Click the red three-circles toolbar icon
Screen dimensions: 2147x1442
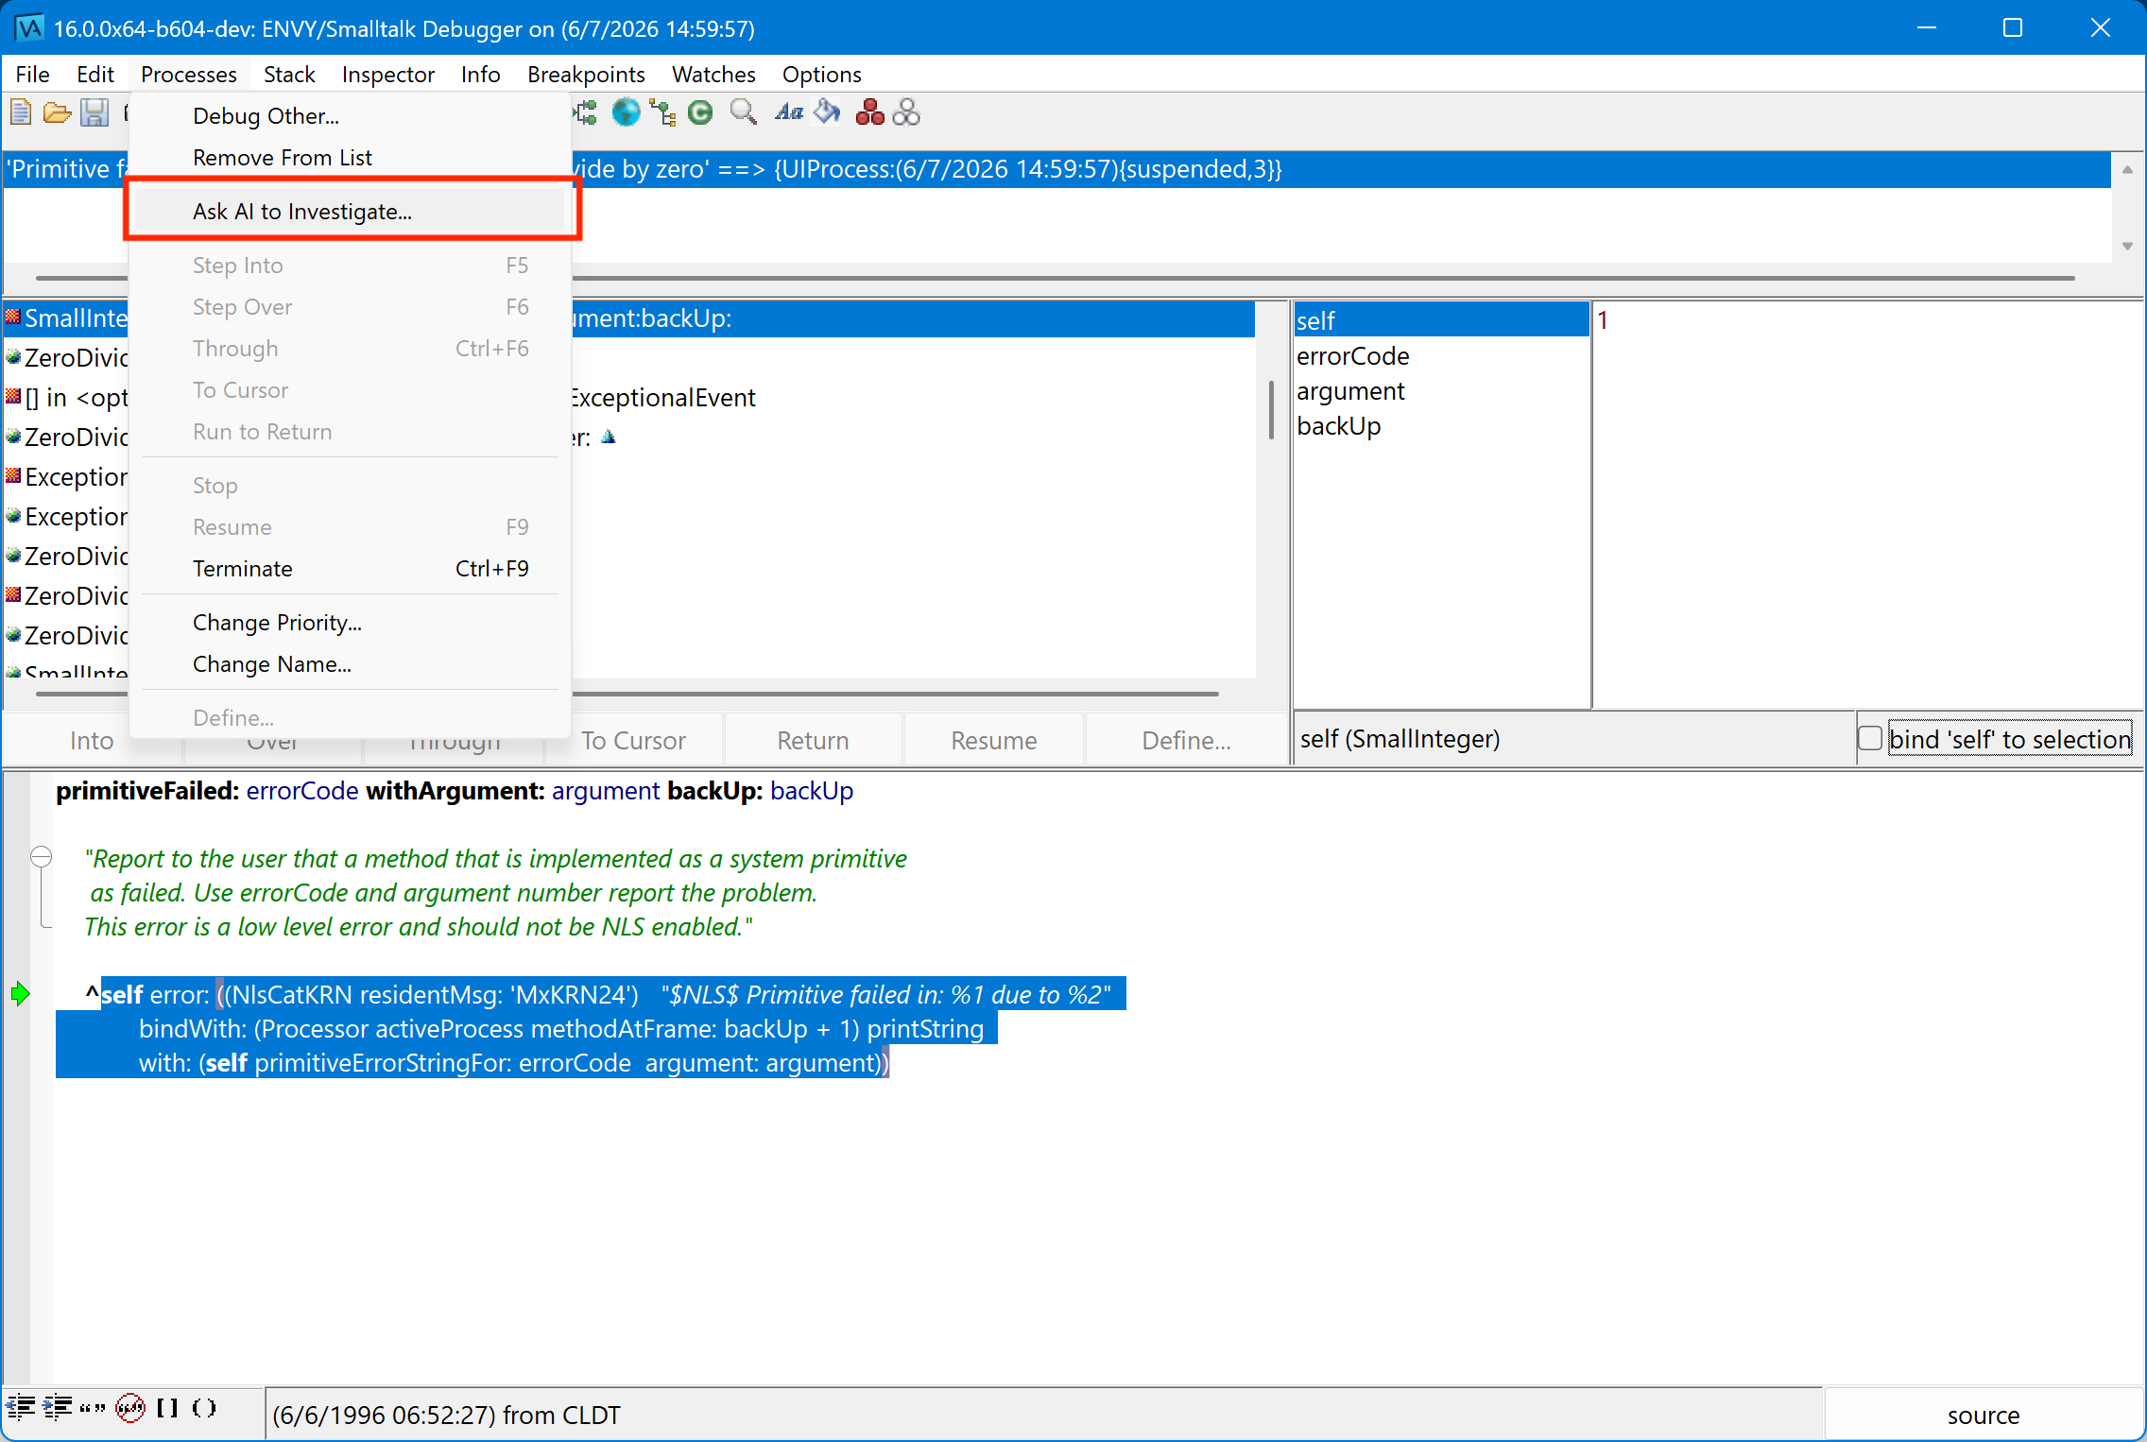869,112
